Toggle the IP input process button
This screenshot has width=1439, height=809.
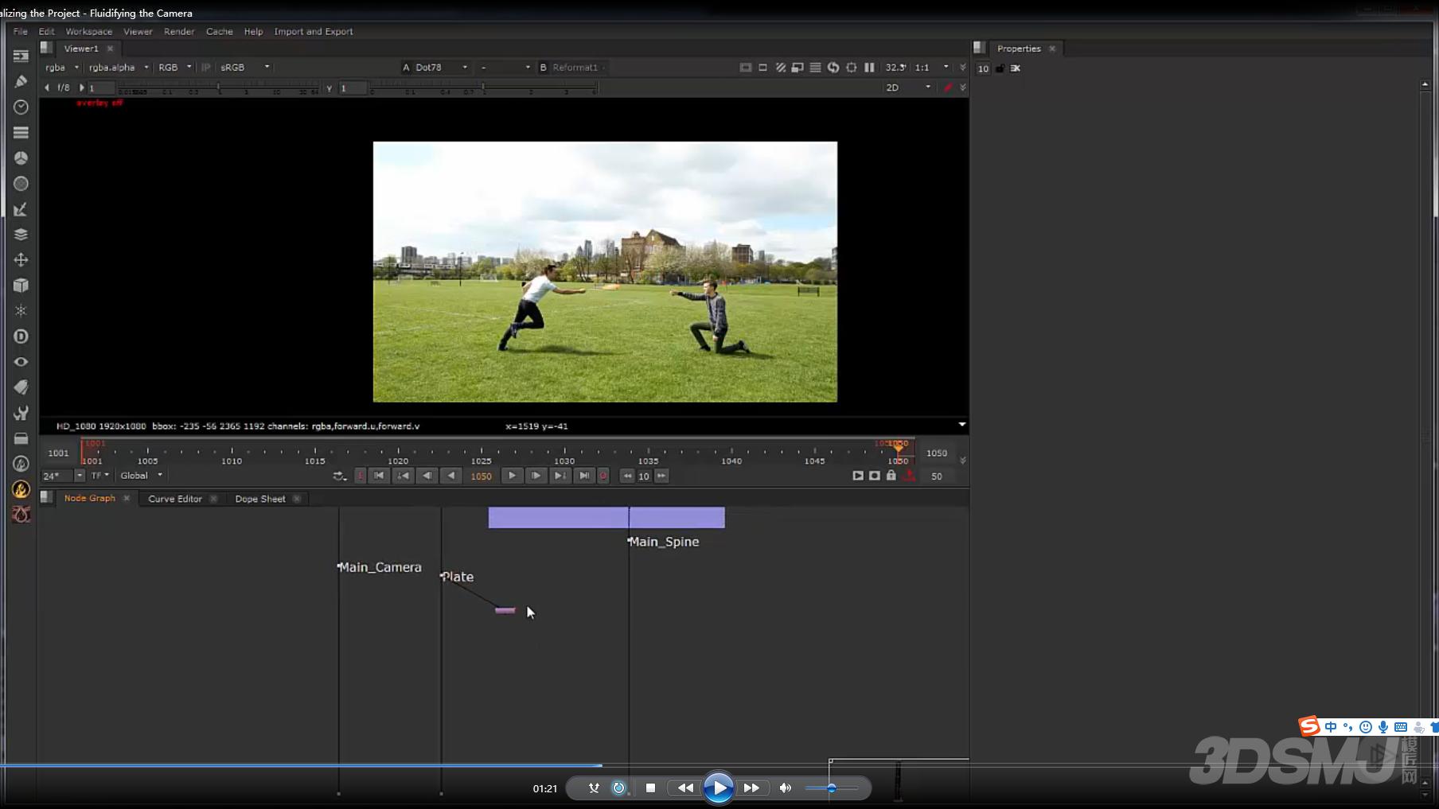(x=206, y=68)
